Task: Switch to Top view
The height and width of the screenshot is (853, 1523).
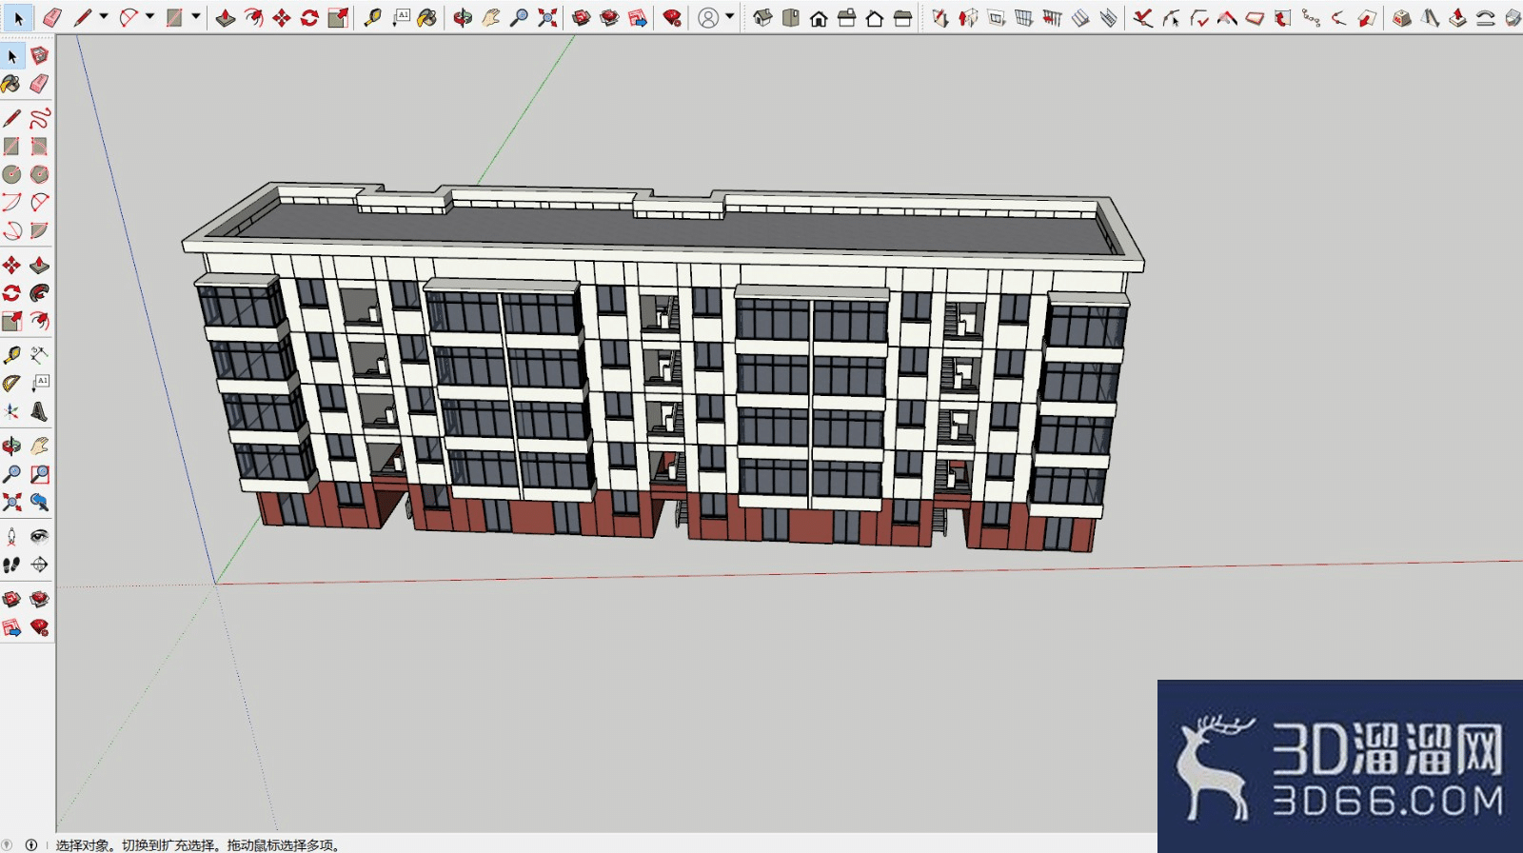Action: coord(790,17)
